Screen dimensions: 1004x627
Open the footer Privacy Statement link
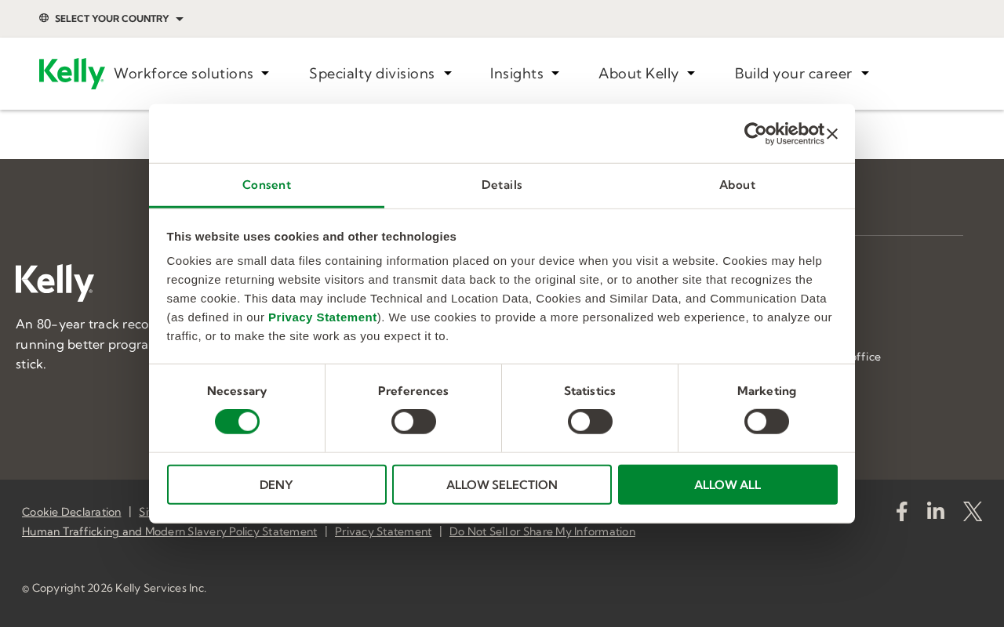[x=383, y=531]
